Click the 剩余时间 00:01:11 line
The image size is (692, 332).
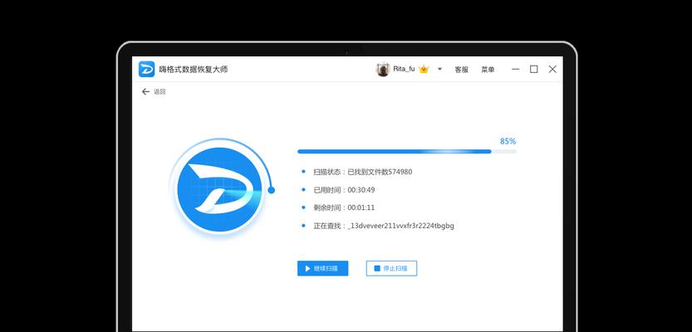click(344, 207)
